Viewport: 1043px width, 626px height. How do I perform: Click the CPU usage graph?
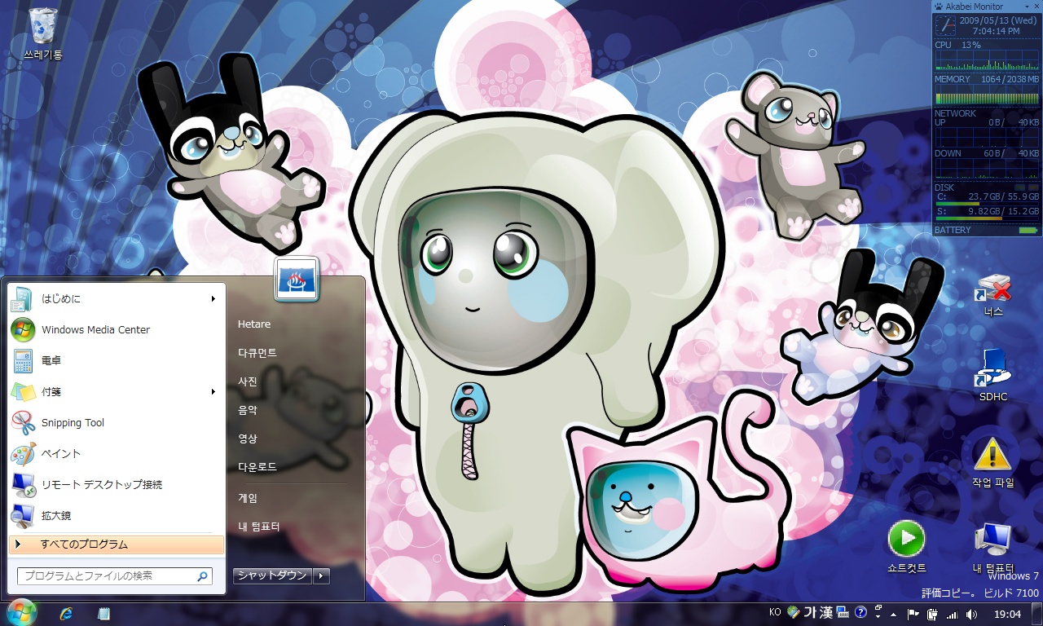coord(987,61)
